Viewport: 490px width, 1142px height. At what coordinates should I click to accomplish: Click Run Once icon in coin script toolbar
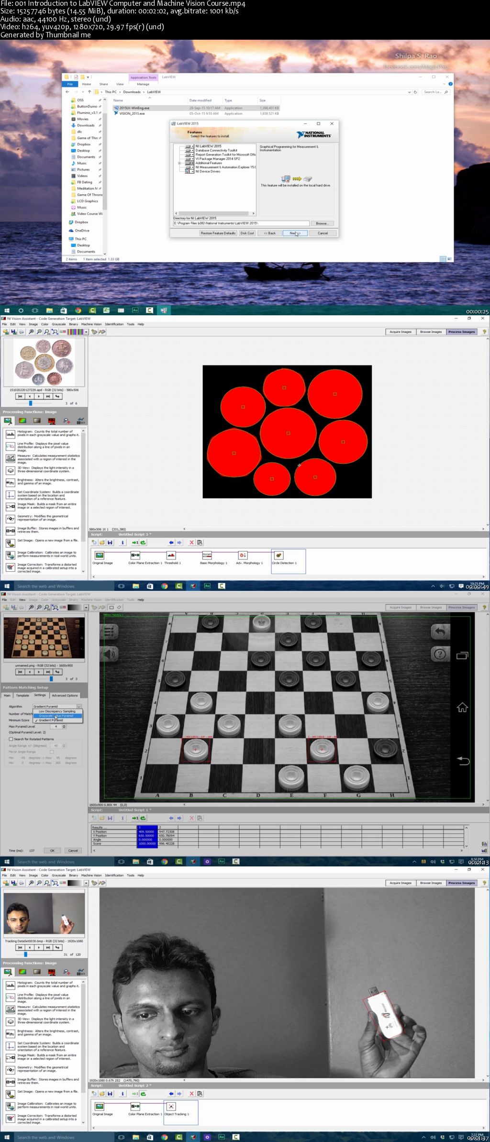pyautogui.click(x=135, y=543)
